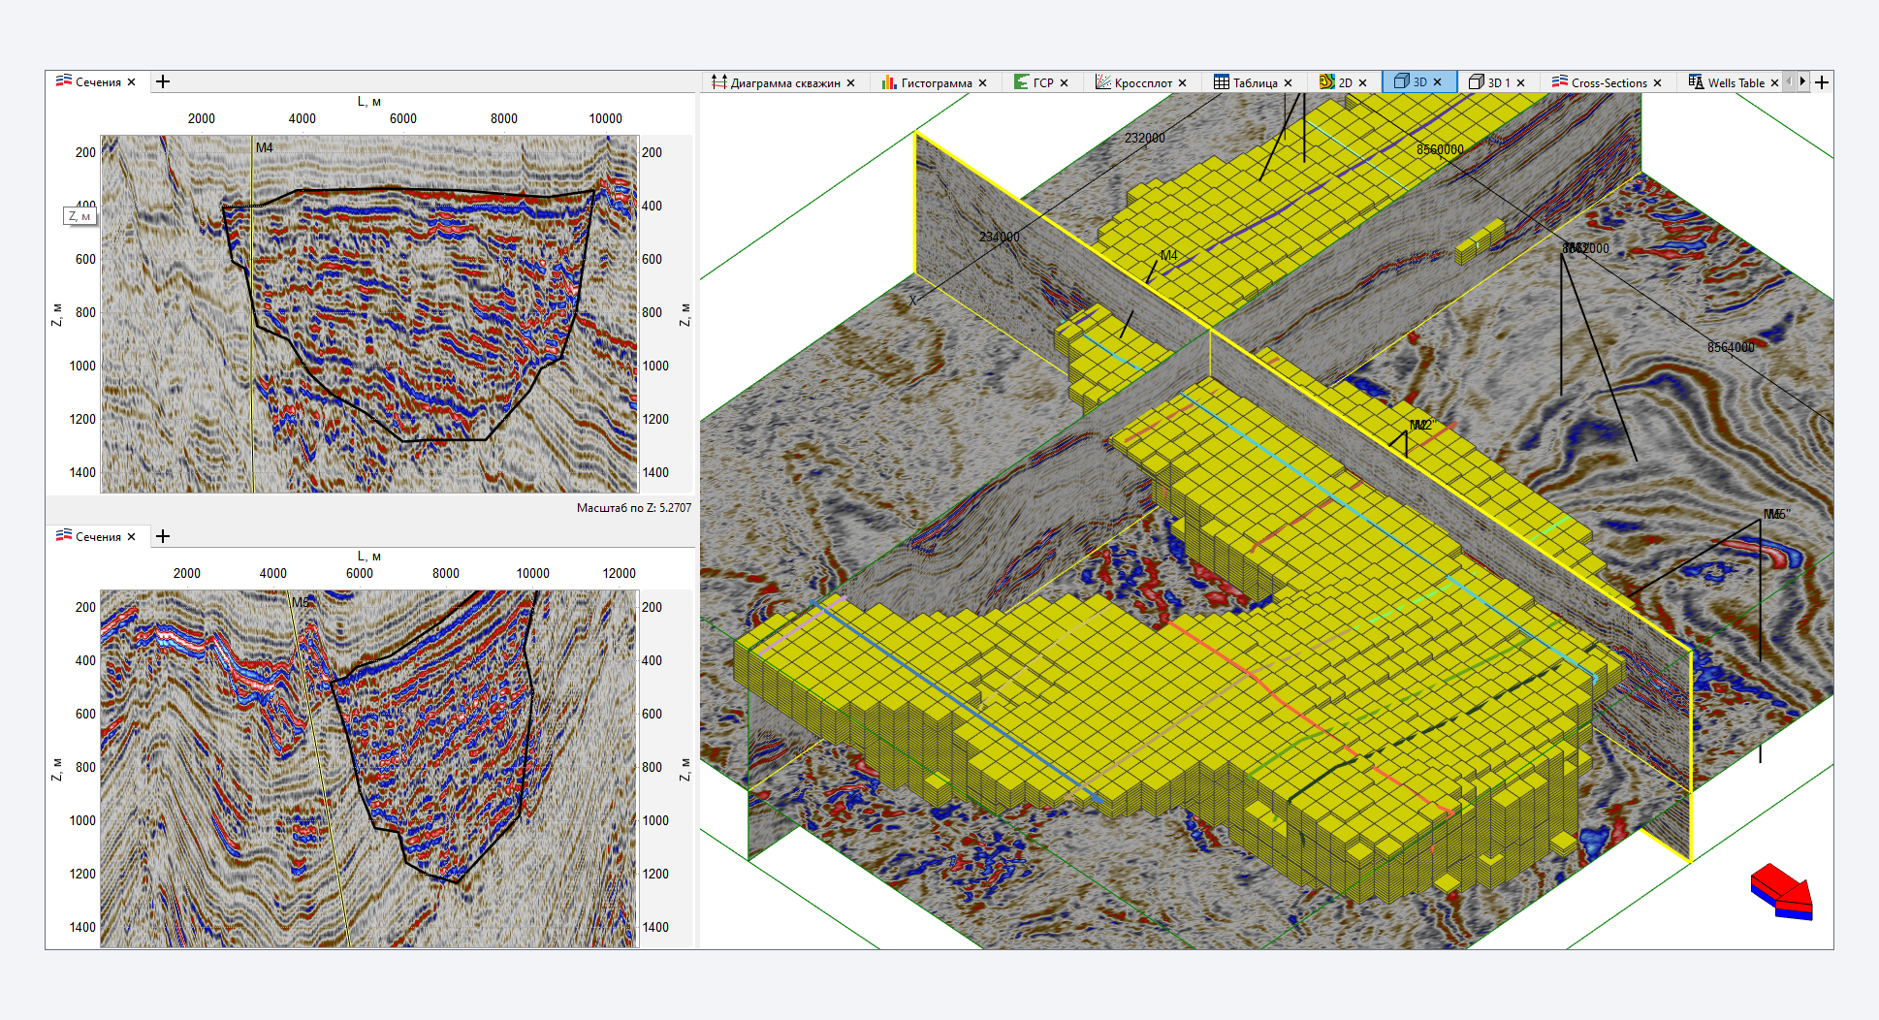The height and width of the screenshot is (1020, 1879).
Task: Open the ГСР tab
Action: point(1042,82)
